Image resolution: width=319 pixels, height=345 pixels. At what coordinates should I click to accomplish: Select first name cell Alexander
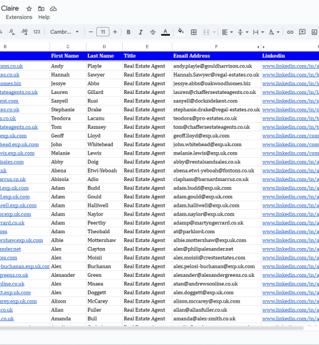coord(68,275)
